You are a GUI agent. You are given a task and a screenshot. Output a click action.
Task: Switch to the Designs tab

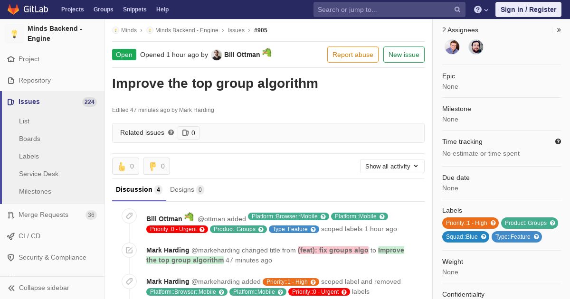[x=187, y=190]
